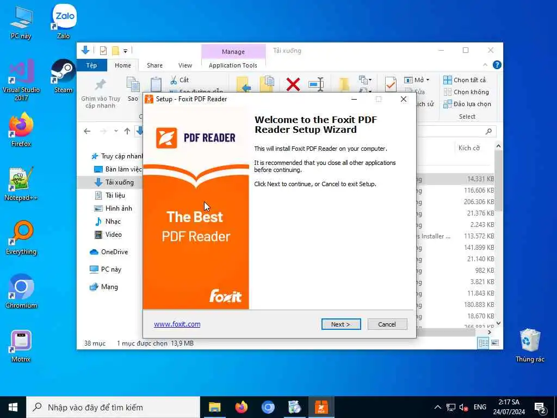Click Foxit setup icon in taskbar

pyautogui.click(x=321, y=407)
